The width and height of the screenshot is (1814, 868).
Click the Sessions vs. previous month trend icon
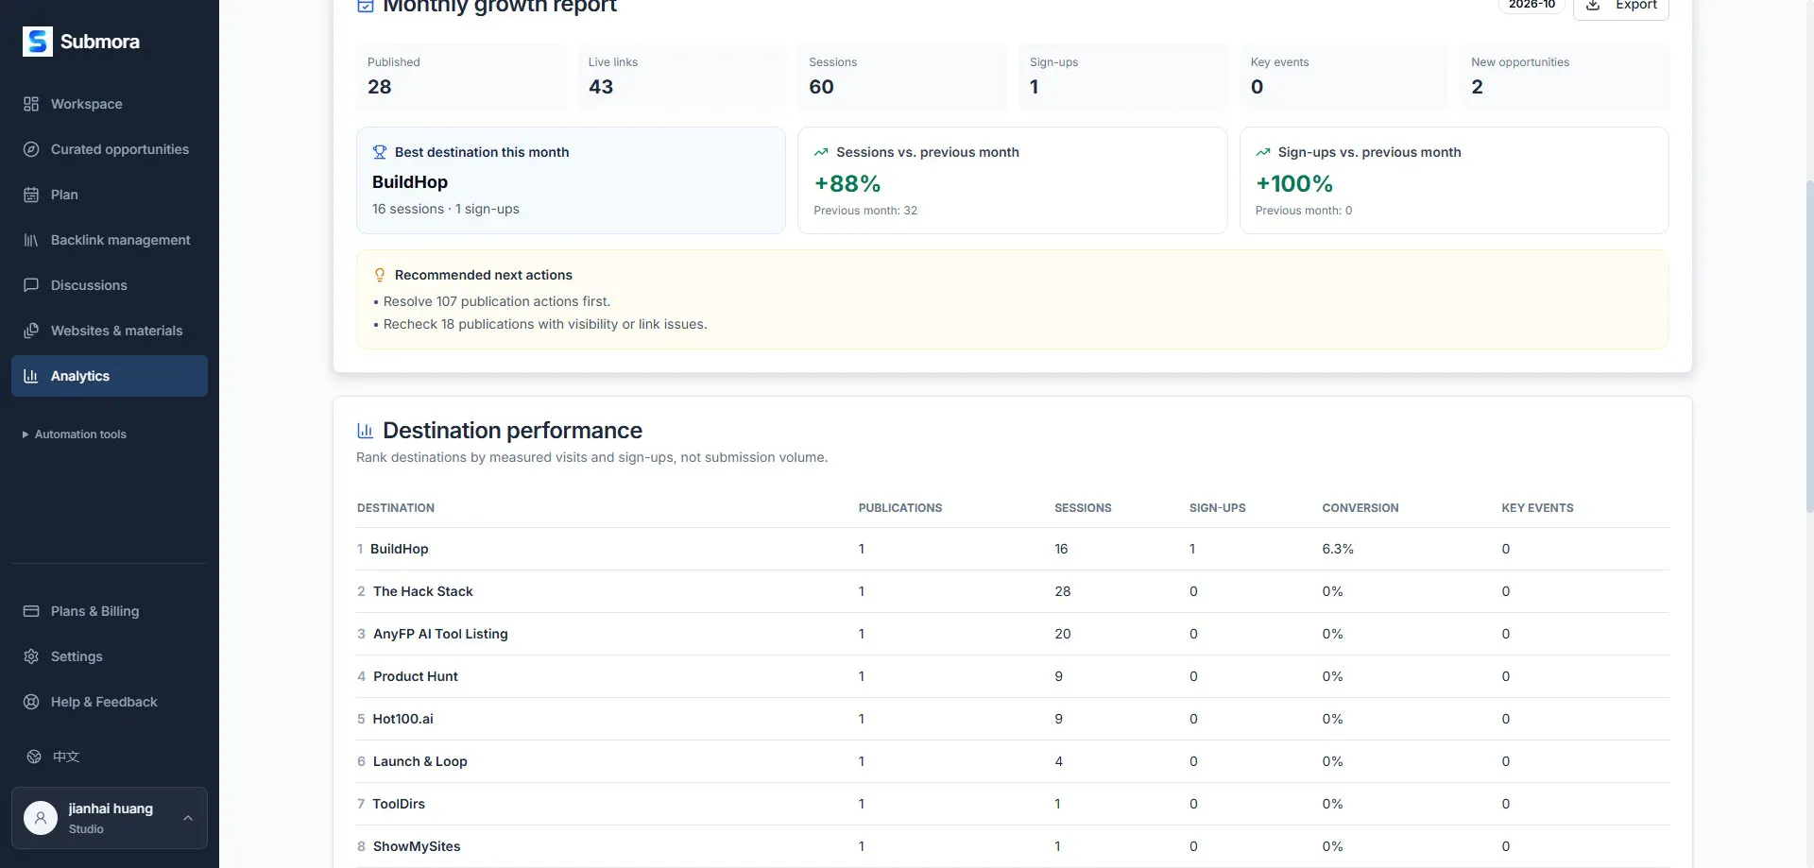pyautogui.click(x=821, y=152)
